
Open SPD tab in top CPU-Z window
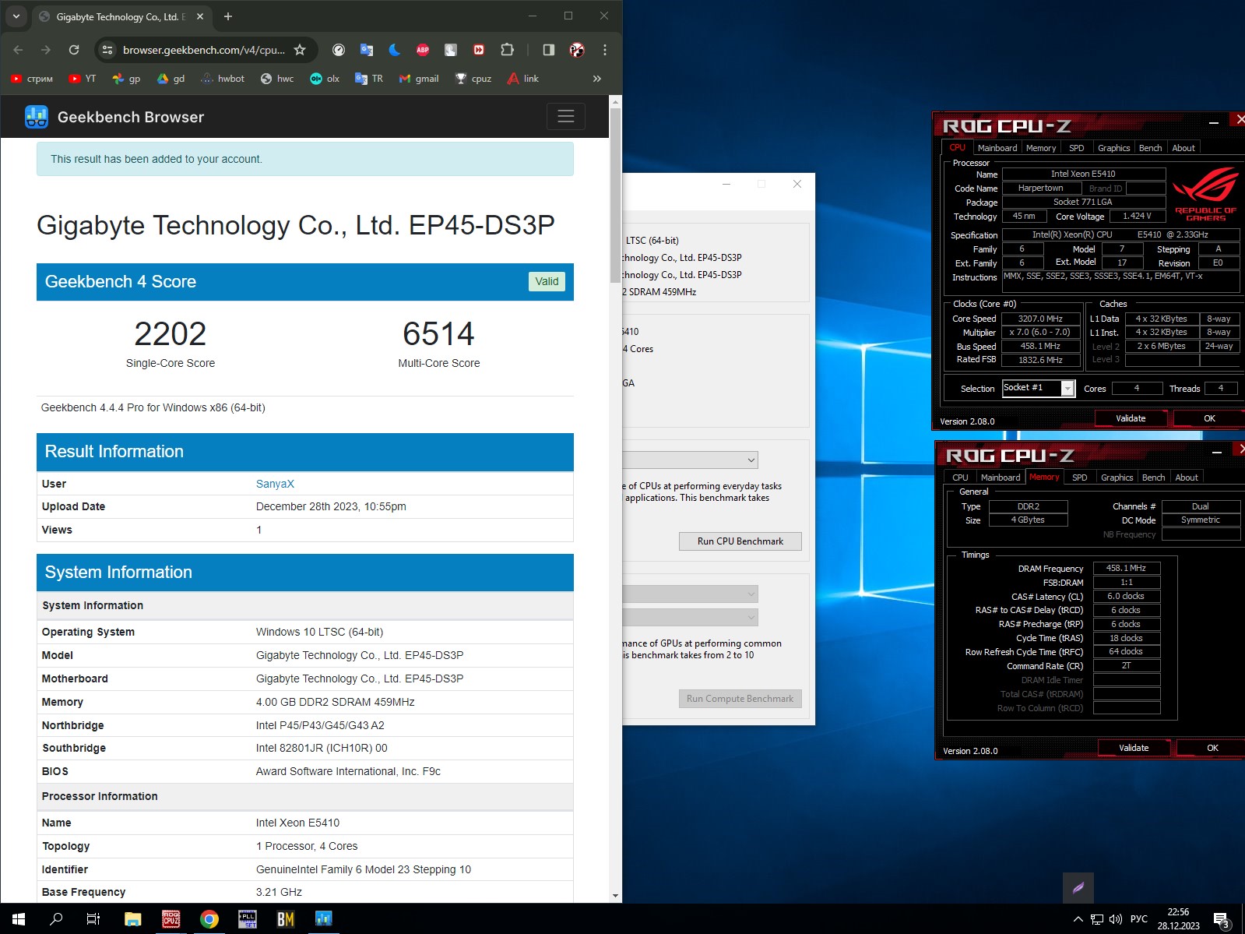coord(1076,148)
